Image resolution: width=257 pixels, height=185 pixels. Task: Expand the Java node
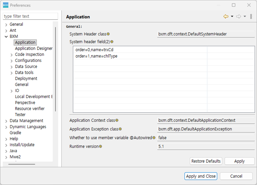(x=6, y=151)
